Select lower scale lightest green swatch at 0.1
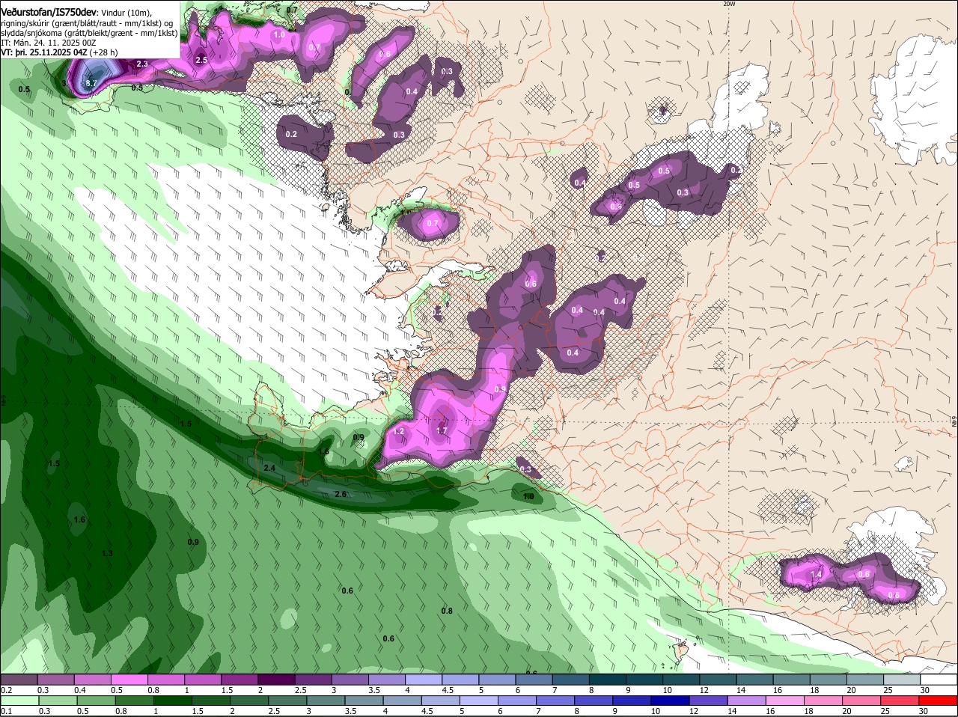Viewport: 958px width, 717px height. coord(19,701)
